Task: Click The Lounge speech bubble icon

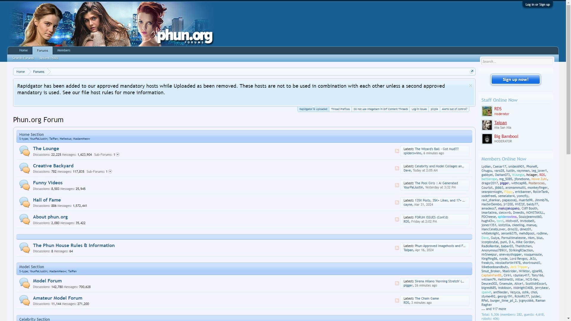Action: (x=25, y=151)
